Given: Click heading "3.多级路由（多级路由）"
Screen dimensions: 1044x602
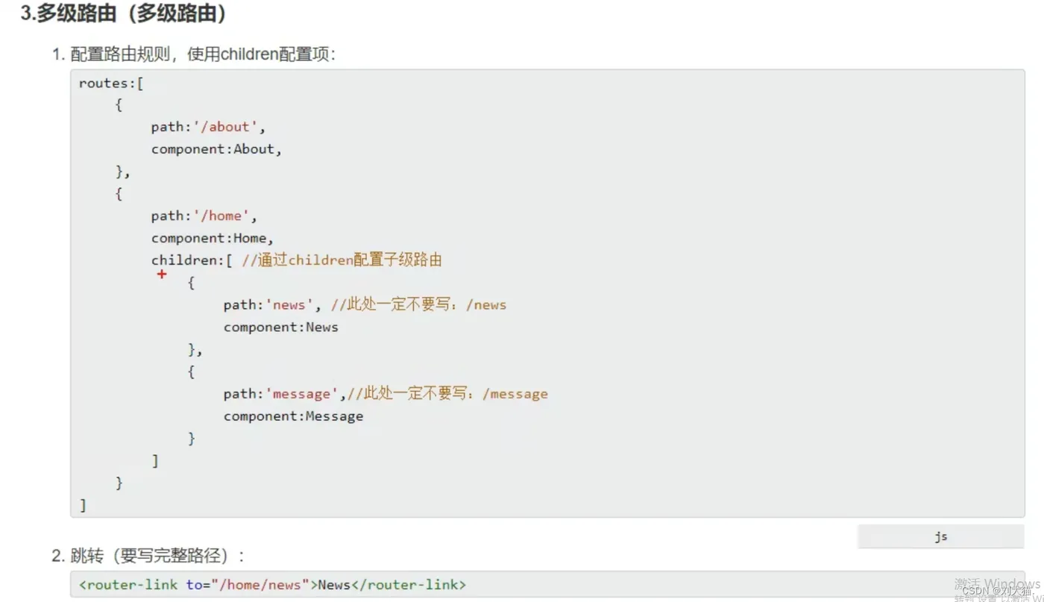Looking at the screenshot, I should [124, 13].
